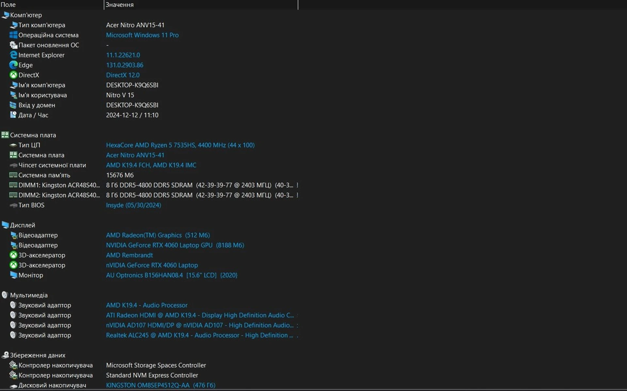Click the Пакет оновлення ОС icon
The width and height of the screenshot is (627, 391).
tap(13, 45)
